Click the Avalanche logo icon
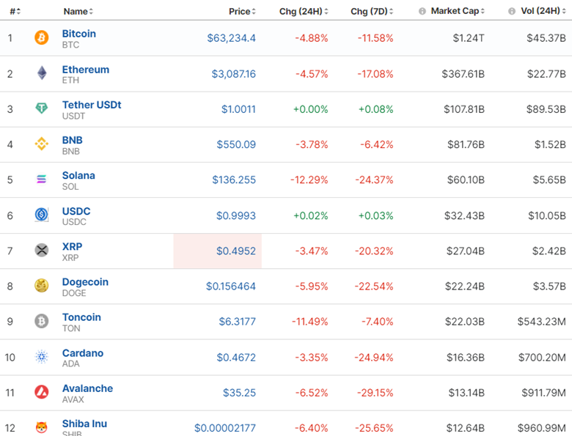The image size is (572, 436). [x=42, y=392]
